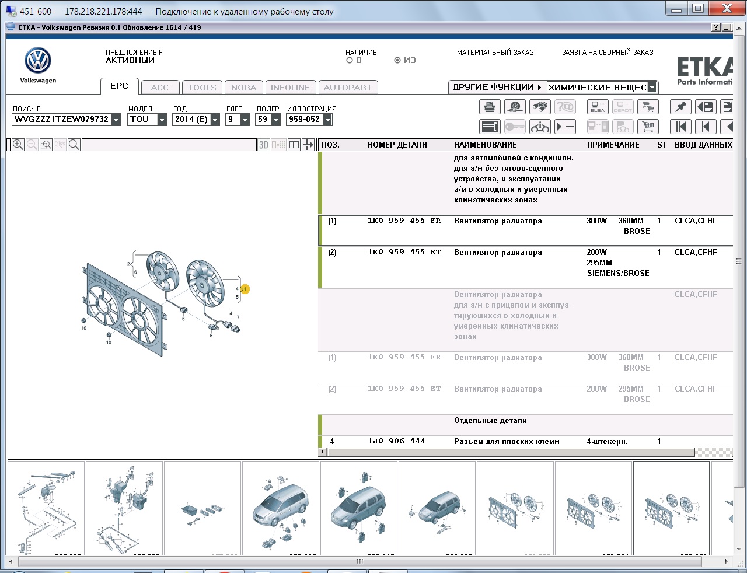Click the illustration search input field
747x573 pixels.
(x=169, y=145)
